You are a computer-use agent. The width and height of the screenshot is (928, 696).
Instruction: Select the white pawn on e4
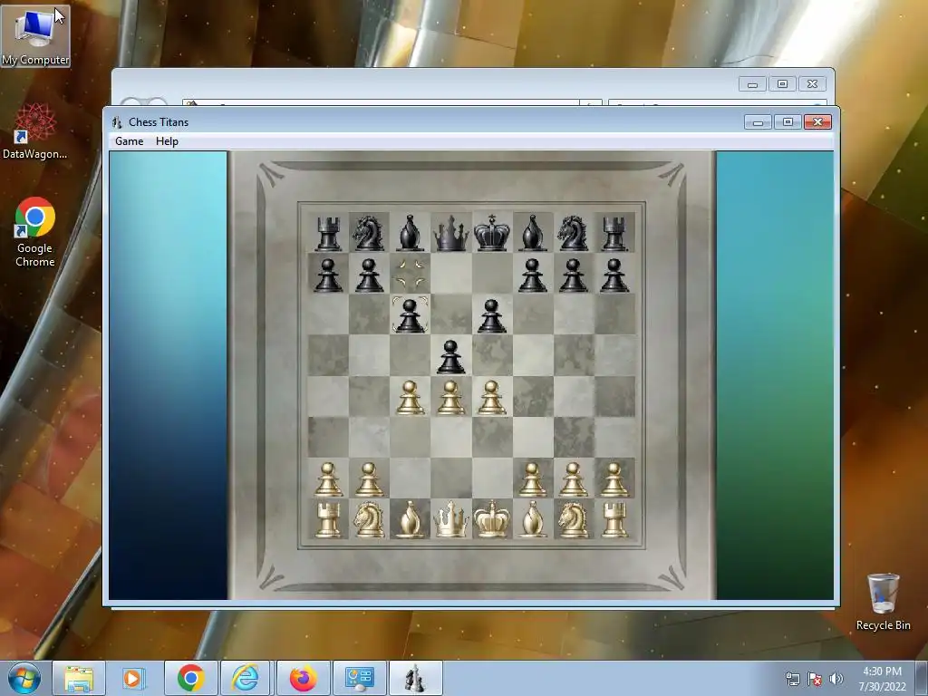[492, 397]
